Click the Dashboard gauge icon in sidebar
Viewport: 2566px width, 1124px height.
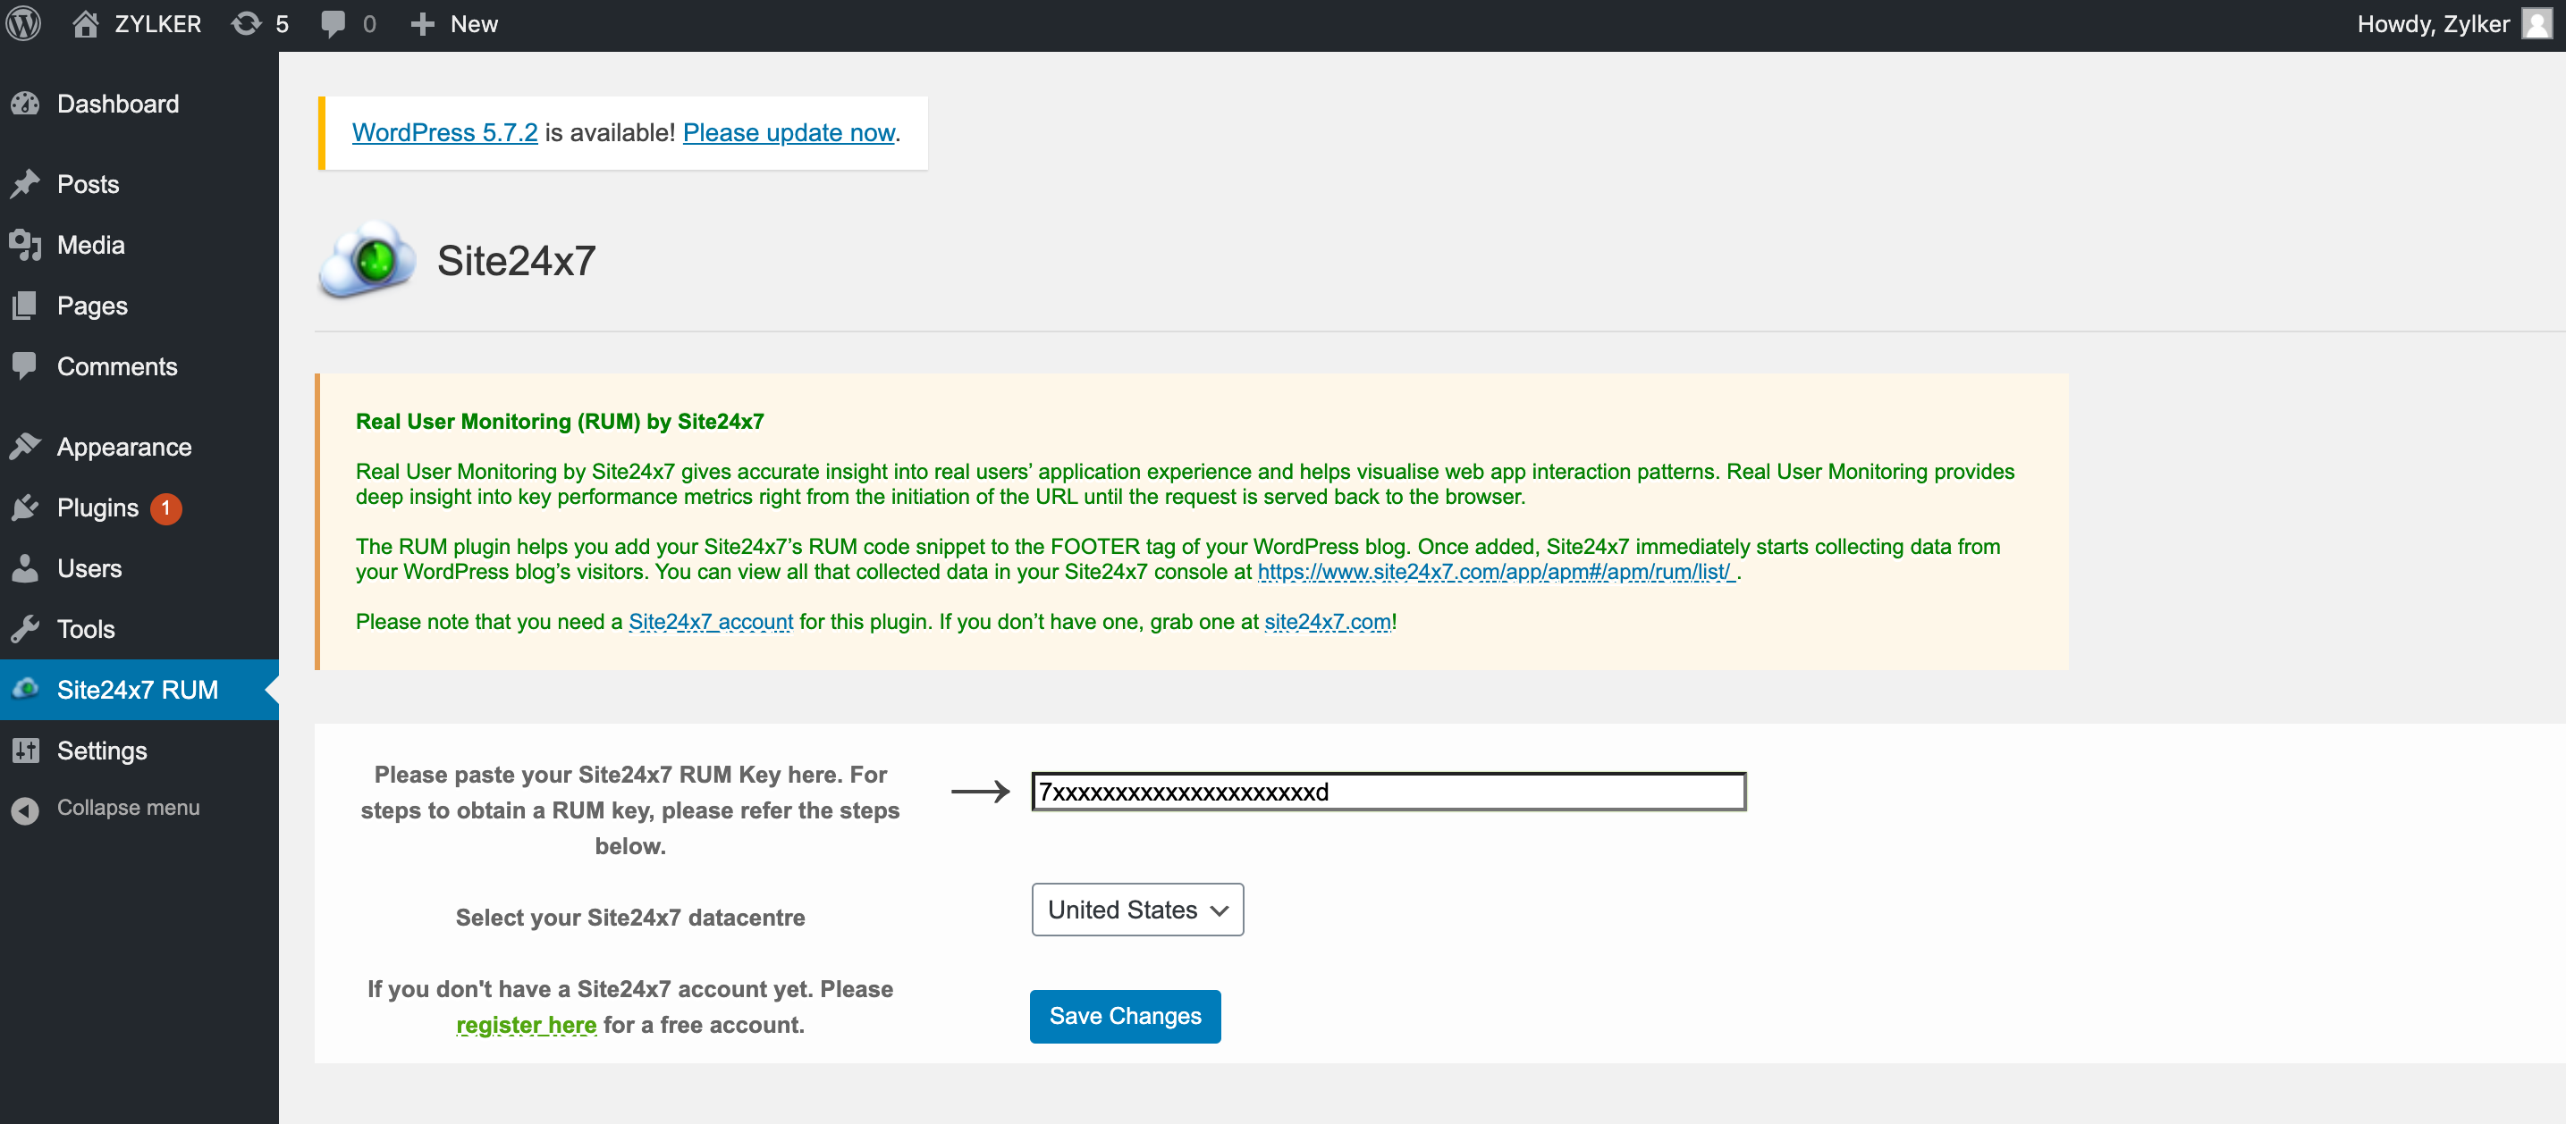25,104
